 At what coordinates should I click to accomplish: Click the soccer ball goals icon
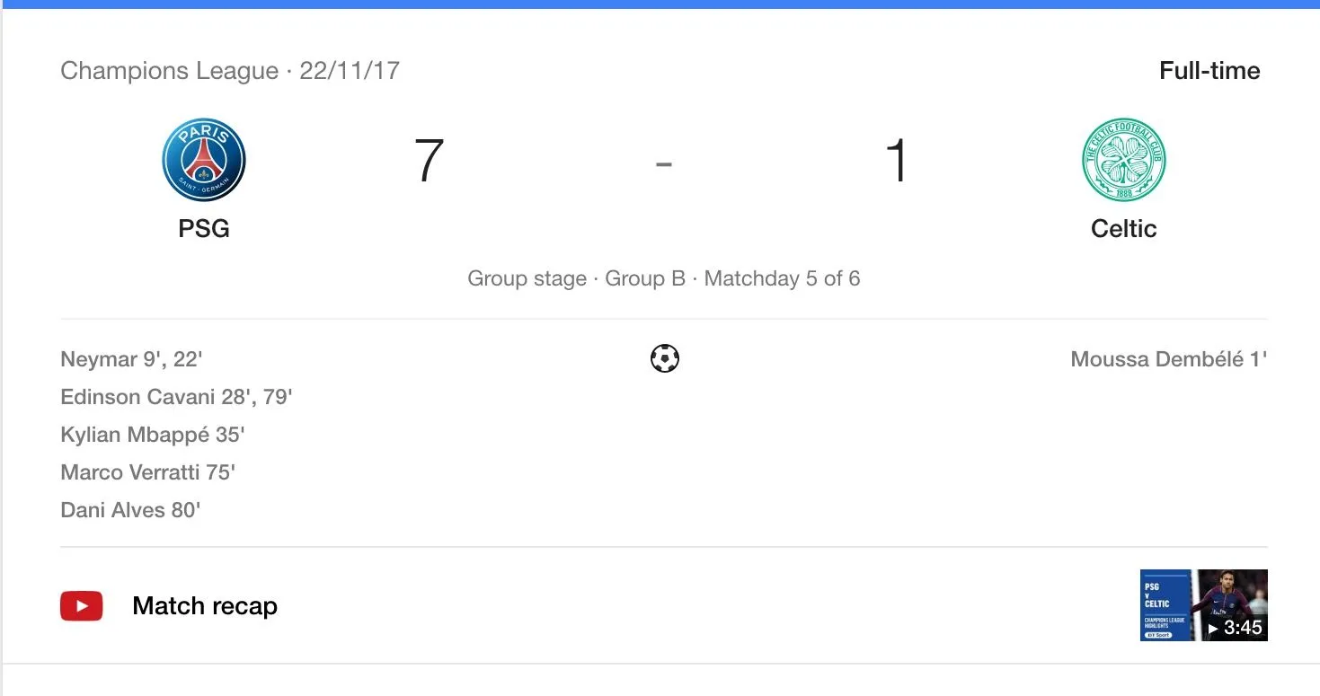[664, 359]
